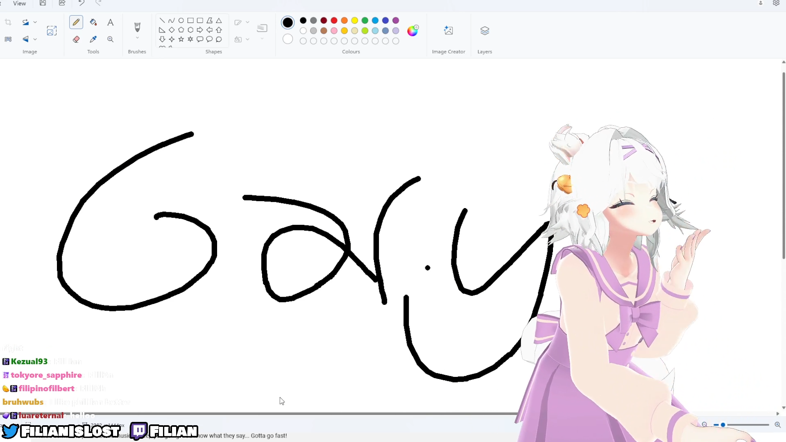Screen dimensions: 786x442
Task: Select the Magnifier tool
Action: [110, 39]
